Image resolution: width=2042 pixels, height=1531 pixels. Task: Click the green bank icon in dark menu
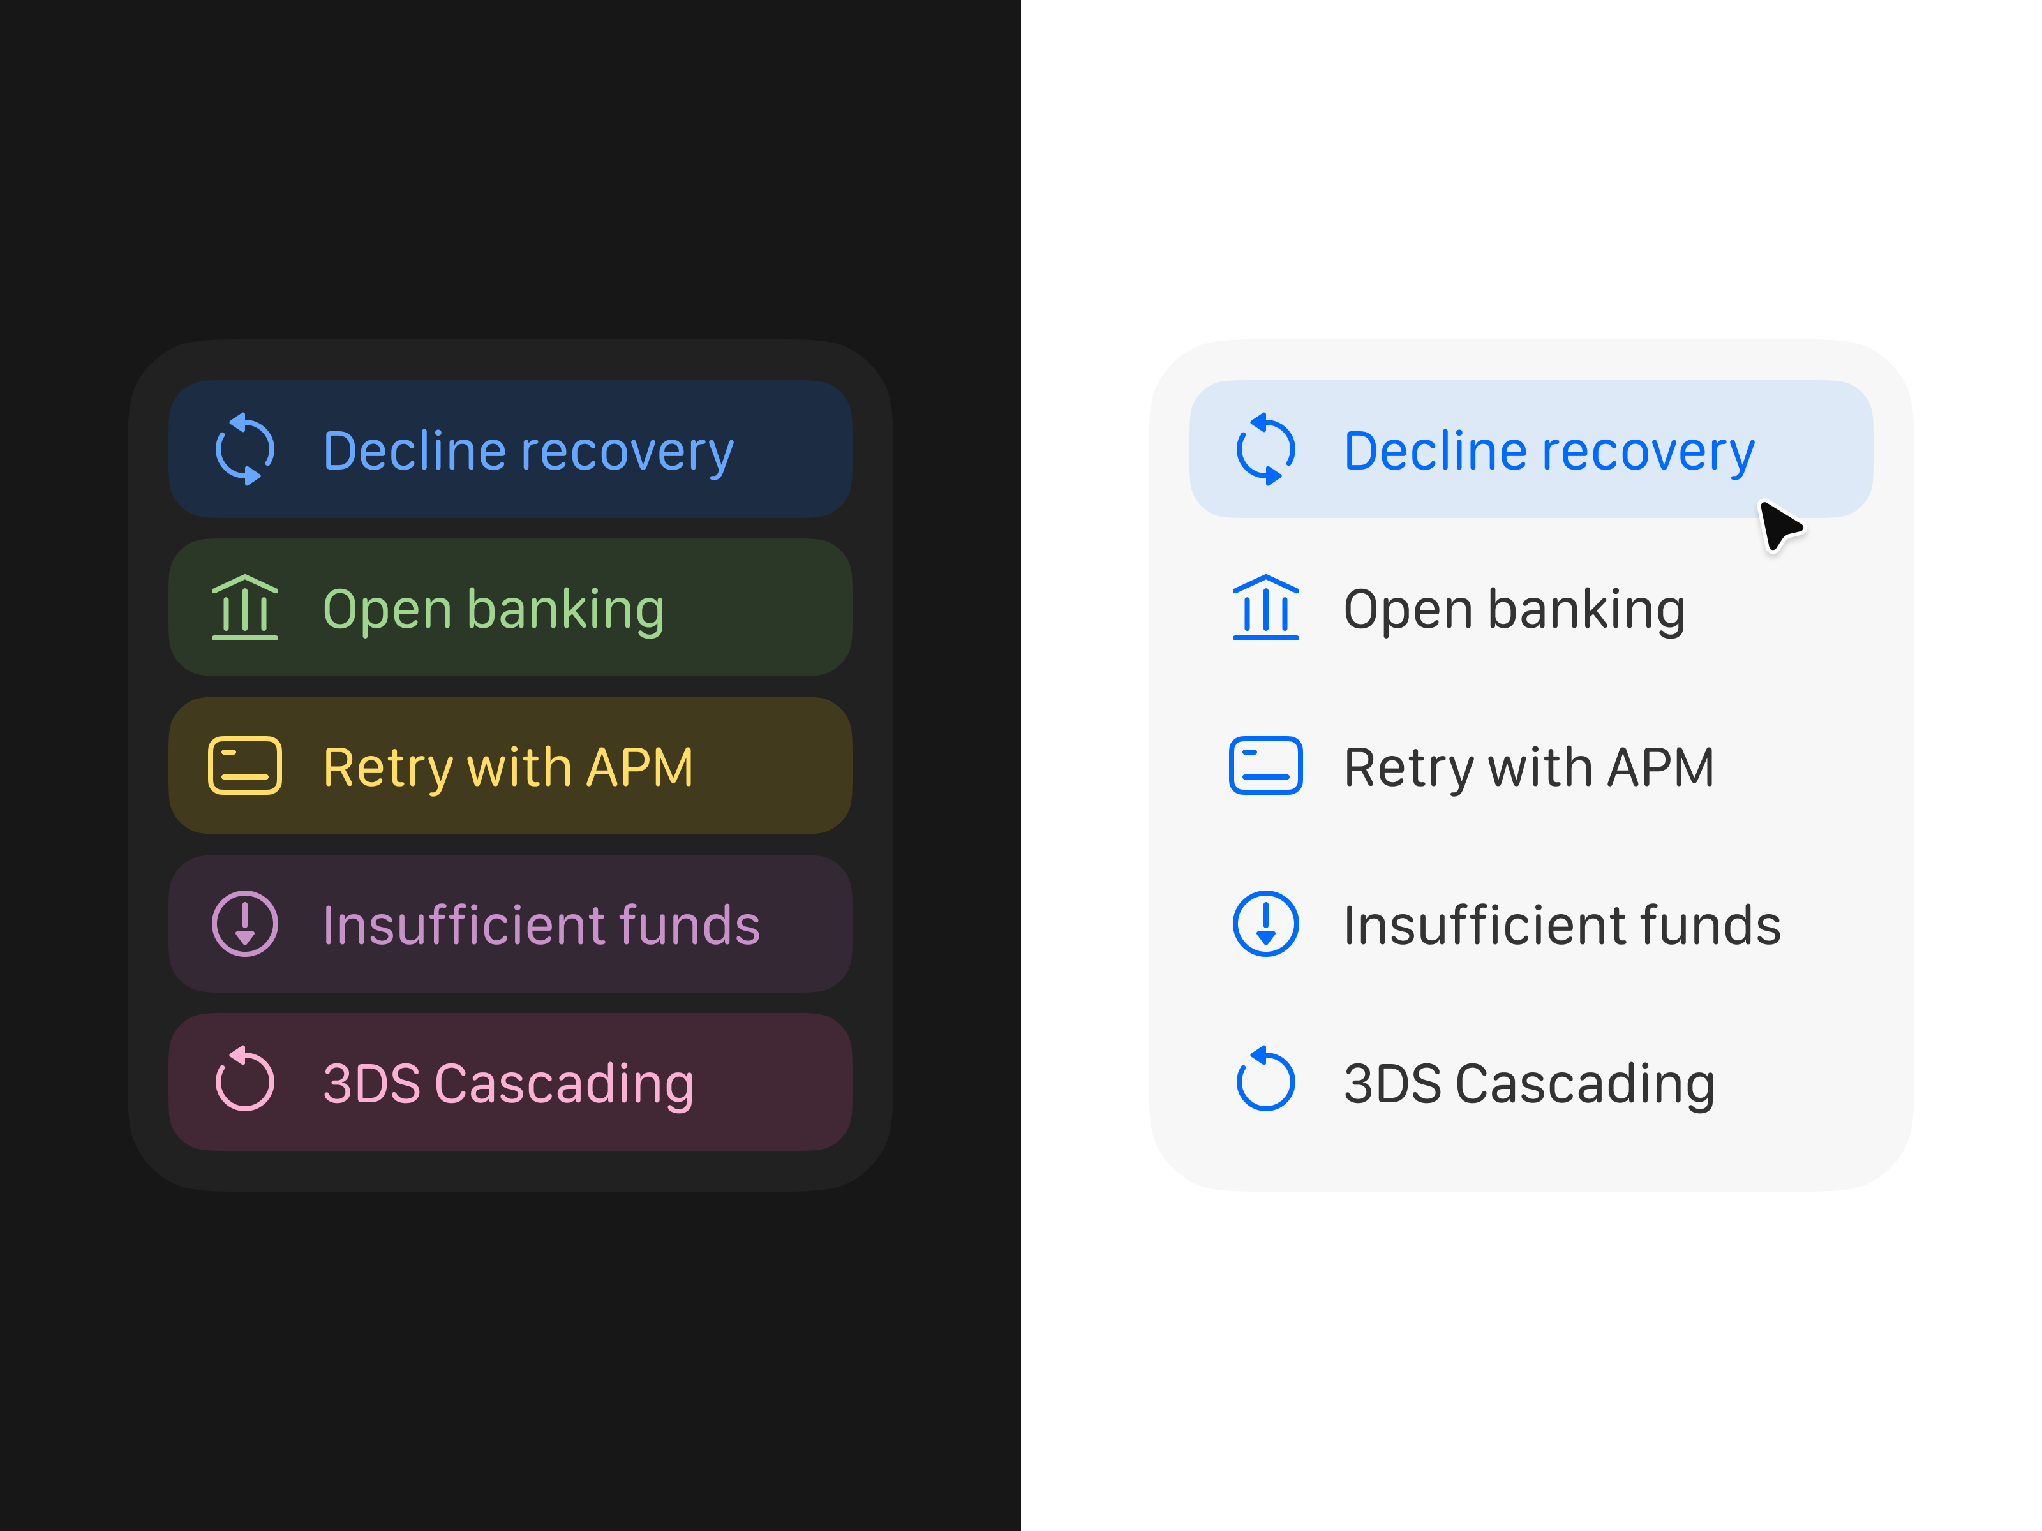click(x=244, y=607)
